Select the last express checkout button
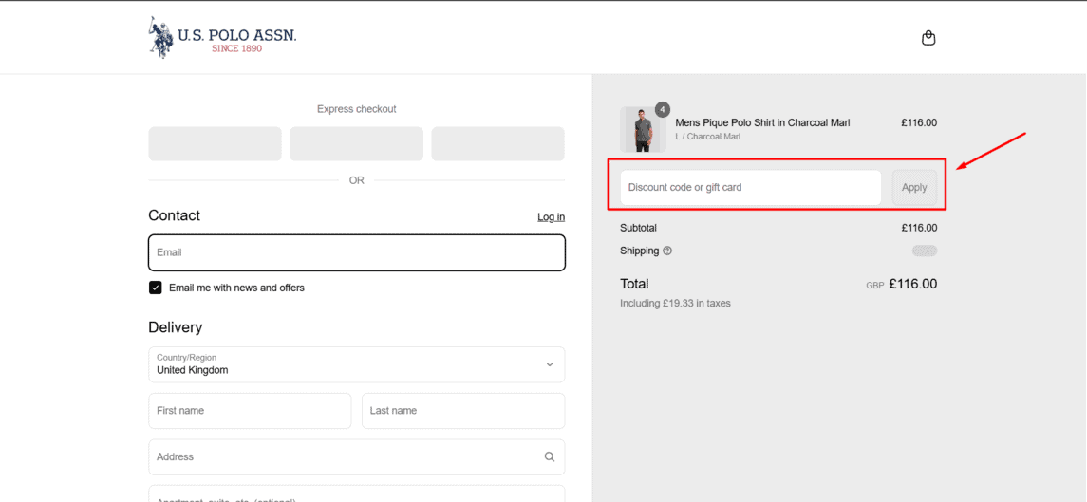Screen dimensions: 1087x502 coord(497,143)
